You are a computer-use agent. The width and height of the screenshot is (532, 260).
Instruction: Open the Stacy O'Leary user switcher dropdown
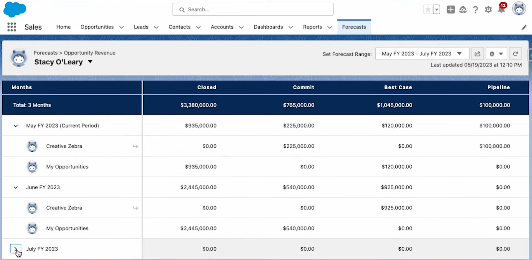point(90,62)
